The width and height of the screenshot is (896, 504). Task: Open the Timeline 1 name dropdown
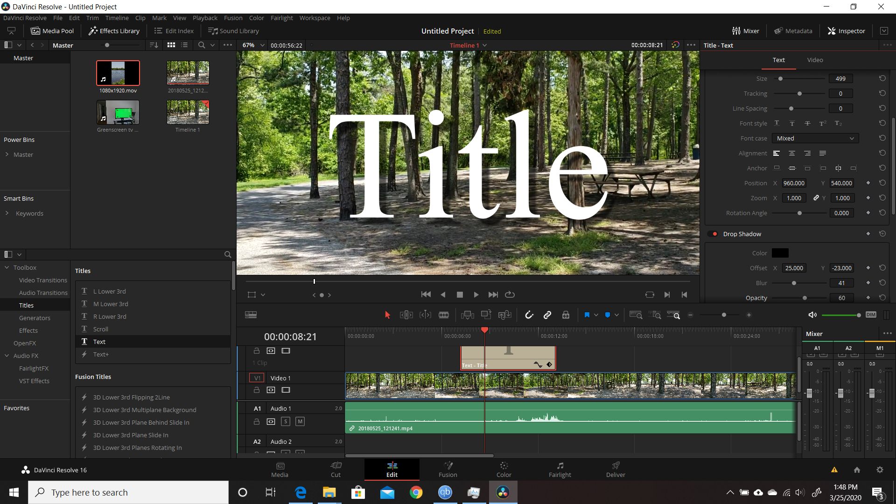pyautogui.click(x=468, y=45)
